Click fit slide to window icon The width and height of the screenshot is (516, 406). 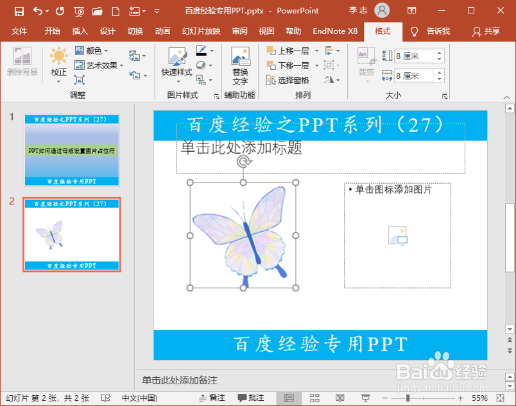click(500, 398)
